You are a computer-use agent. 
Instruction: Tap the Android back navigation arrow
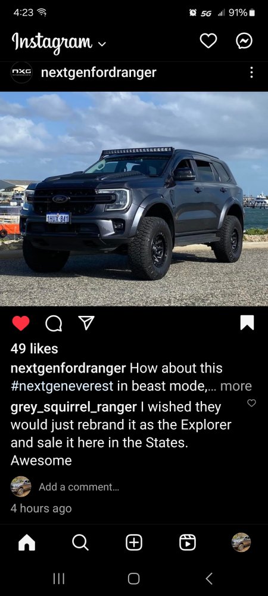209,579
